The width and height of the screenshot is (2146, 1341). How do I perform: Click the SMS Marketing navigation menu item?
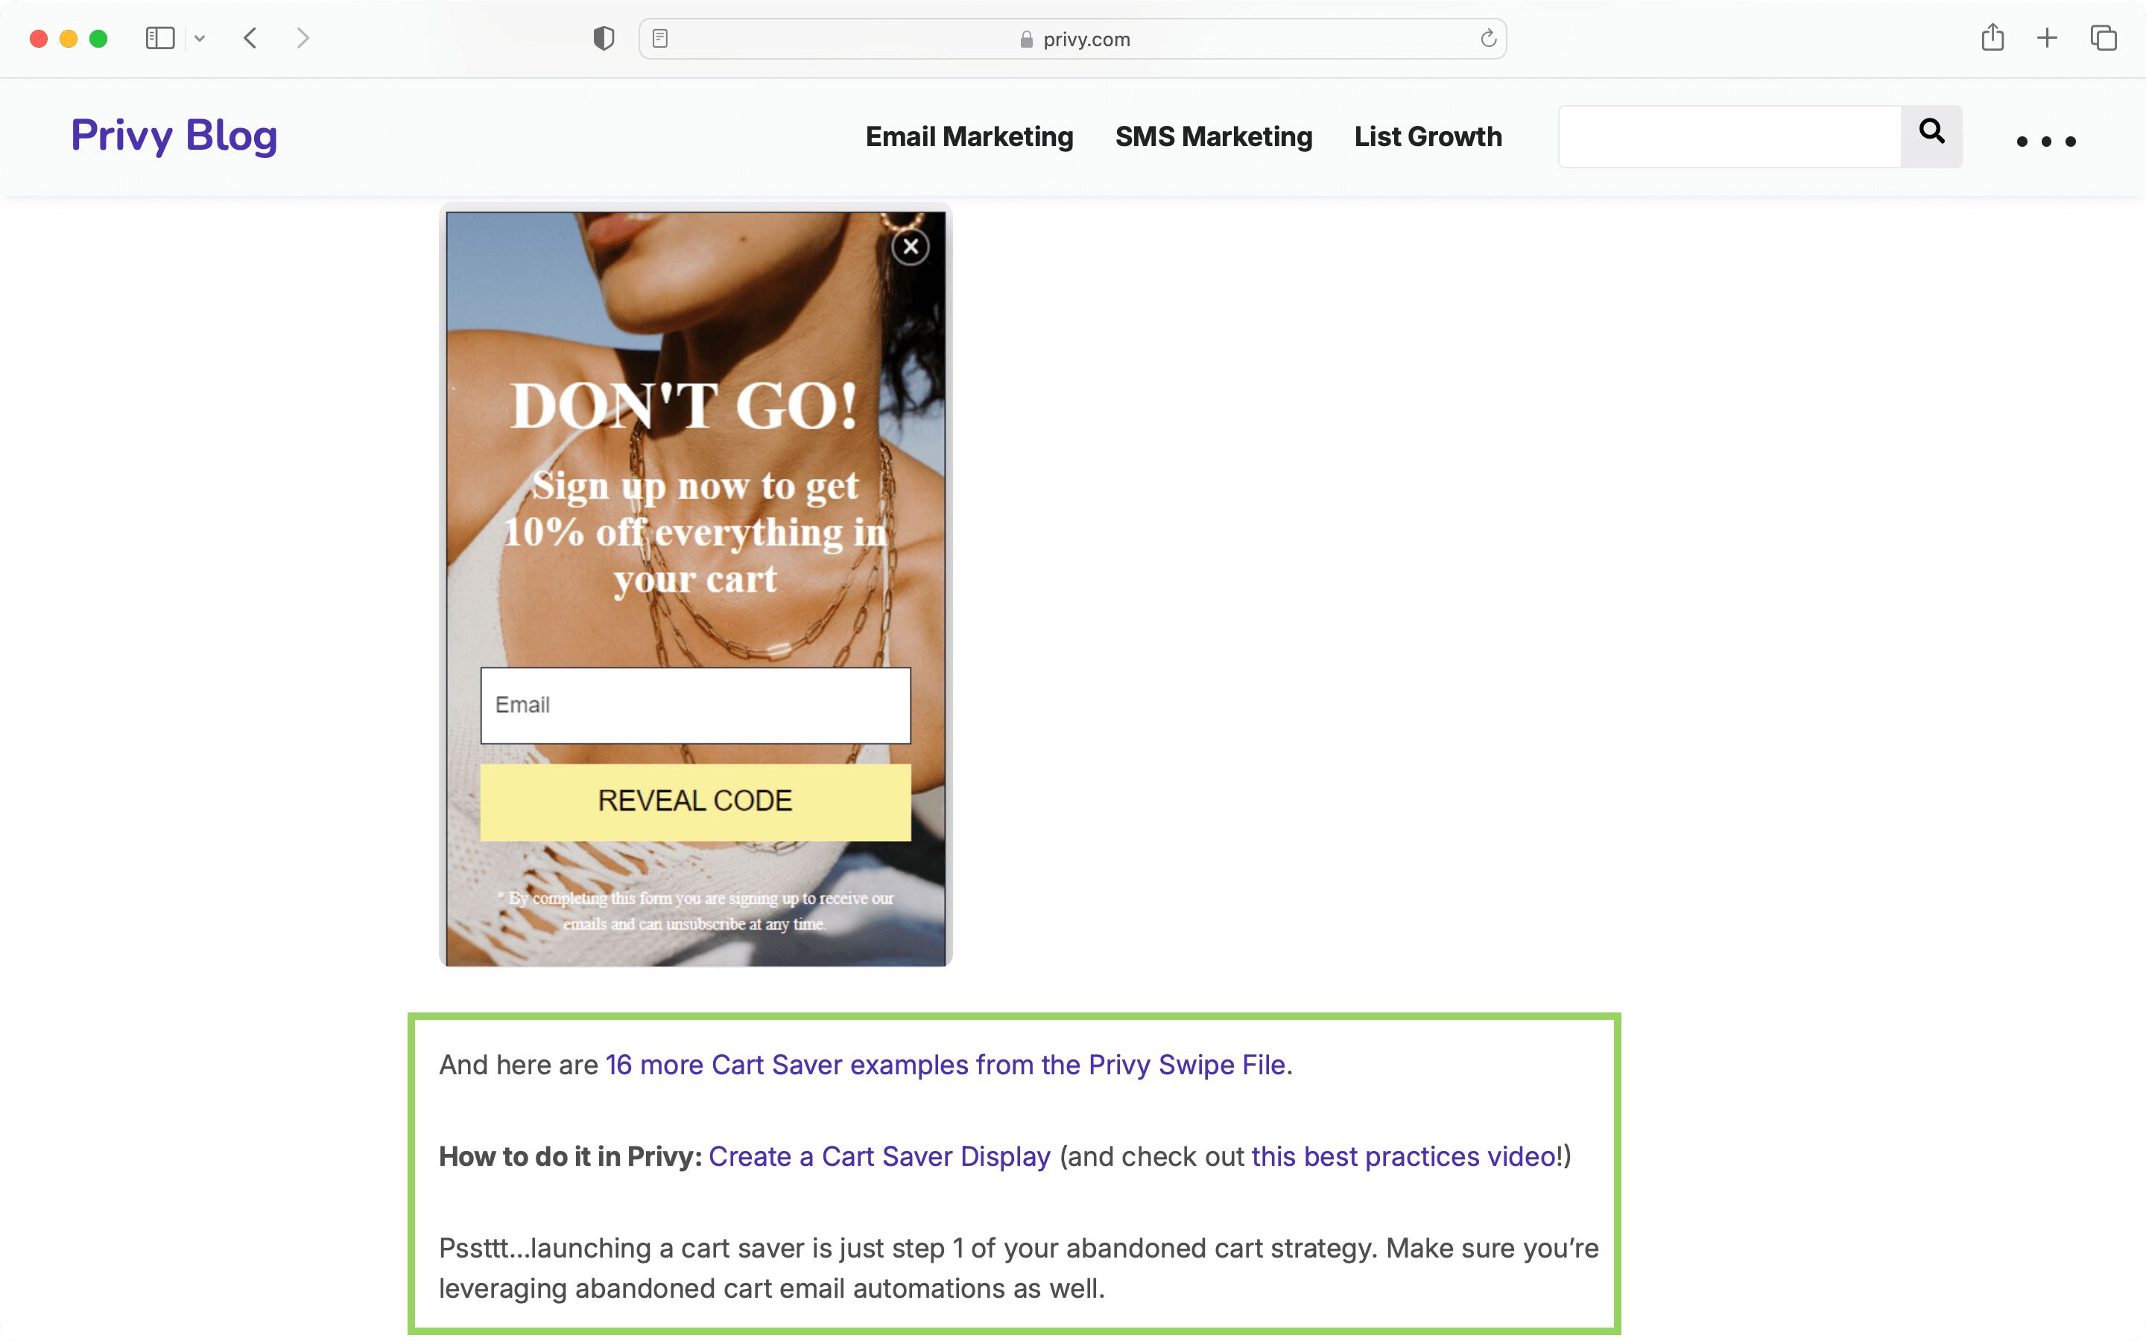(1215, 136)
